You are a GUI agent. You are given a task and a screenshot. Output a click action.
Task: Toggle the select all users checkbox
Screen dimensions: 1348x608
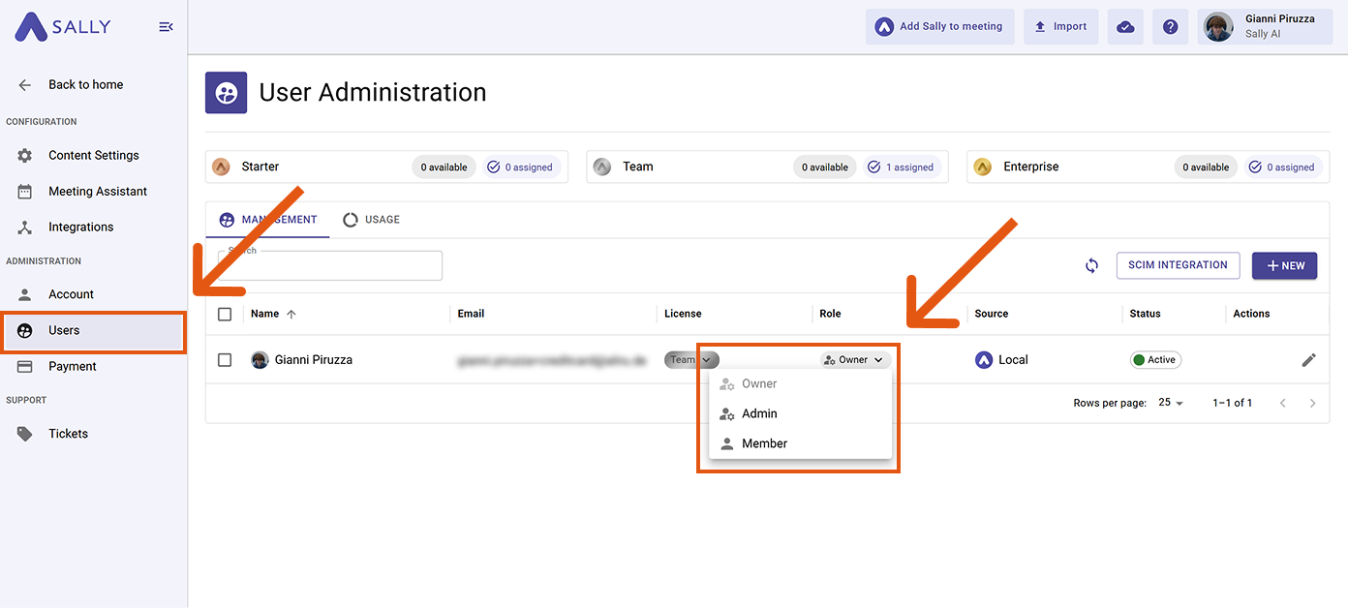tap(225, 314)
